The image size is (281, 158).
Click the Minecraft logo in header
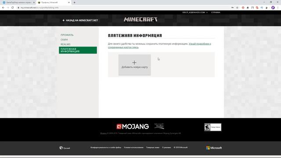coord(140,19)
